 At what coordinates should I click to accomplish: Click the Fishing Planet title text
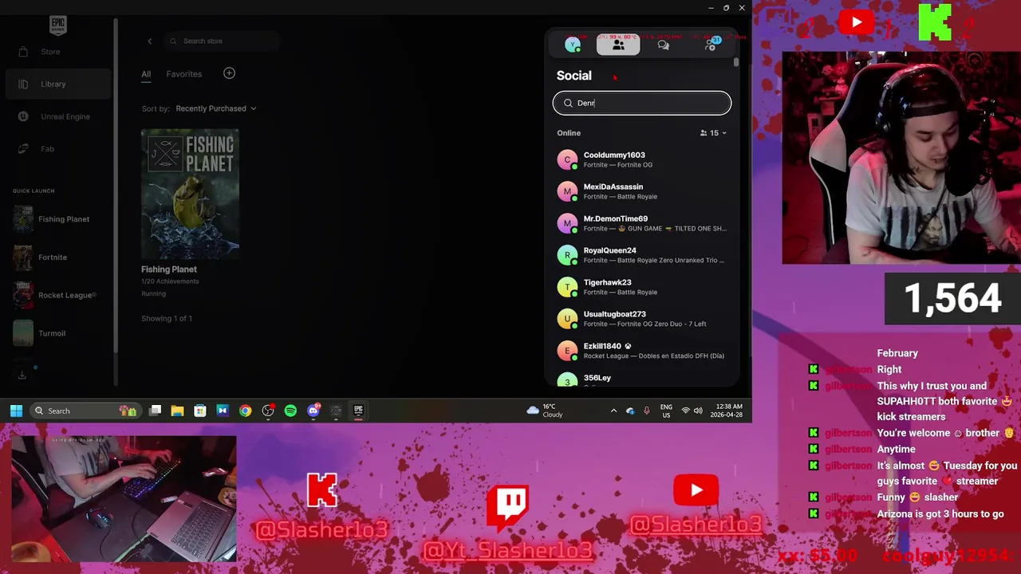[169, 269]
